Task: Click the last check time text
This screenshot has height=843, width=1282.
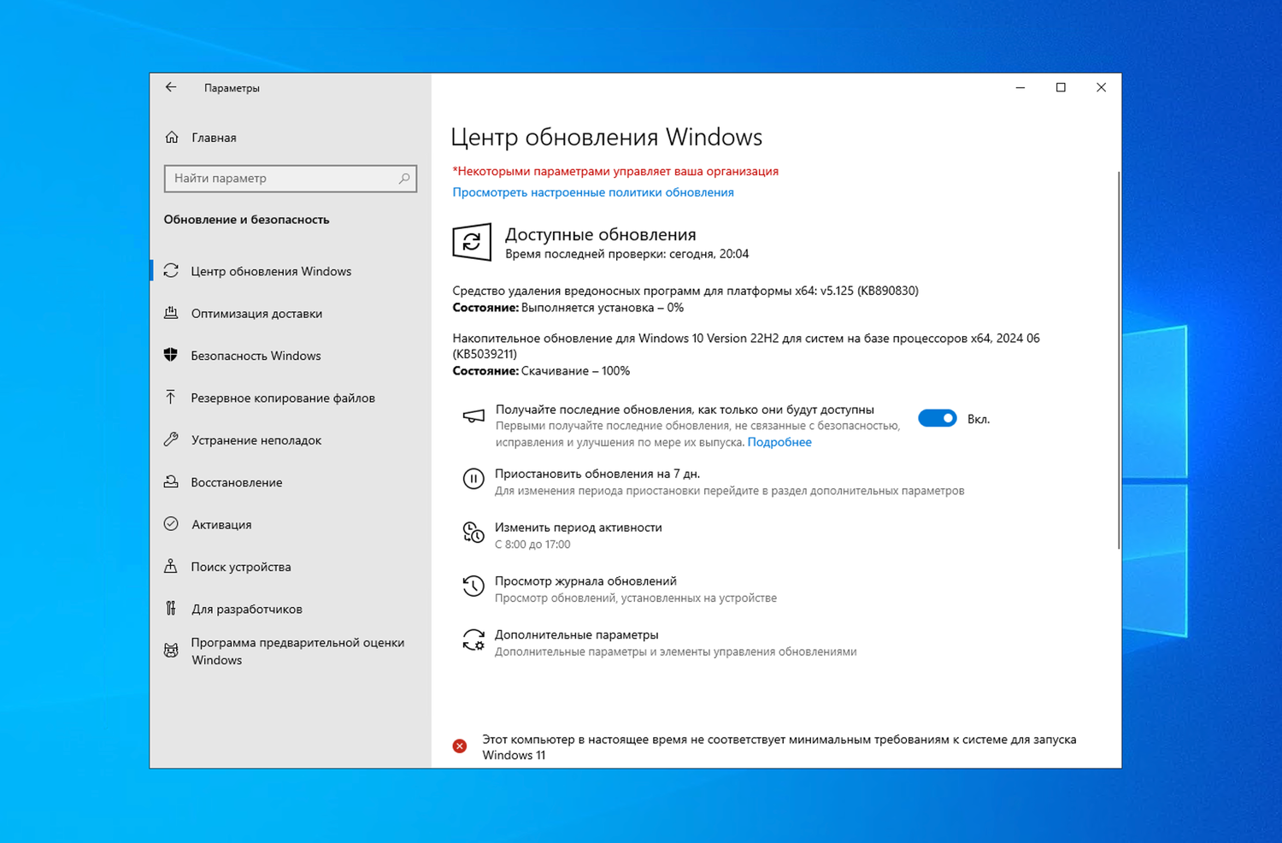Action: [626, 254]
